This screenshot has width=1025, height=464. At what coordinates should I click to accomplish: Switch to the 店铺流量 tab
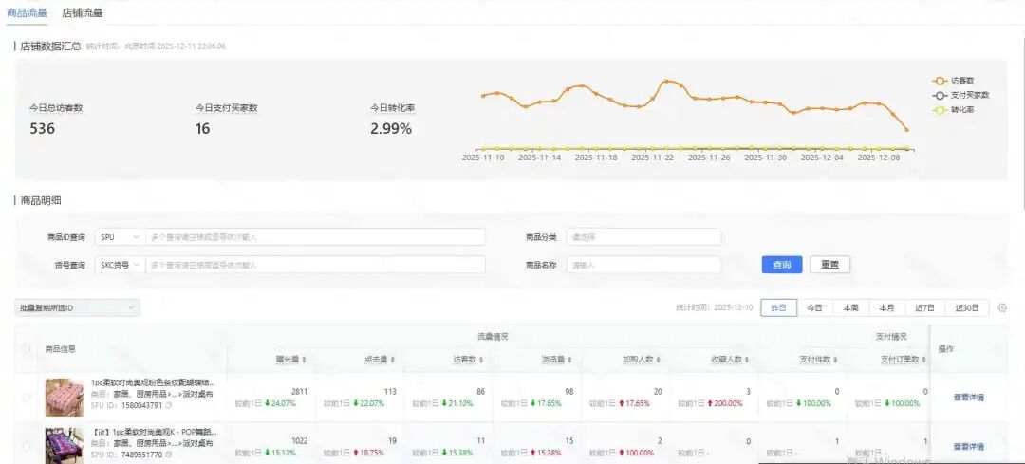(83, 13)
